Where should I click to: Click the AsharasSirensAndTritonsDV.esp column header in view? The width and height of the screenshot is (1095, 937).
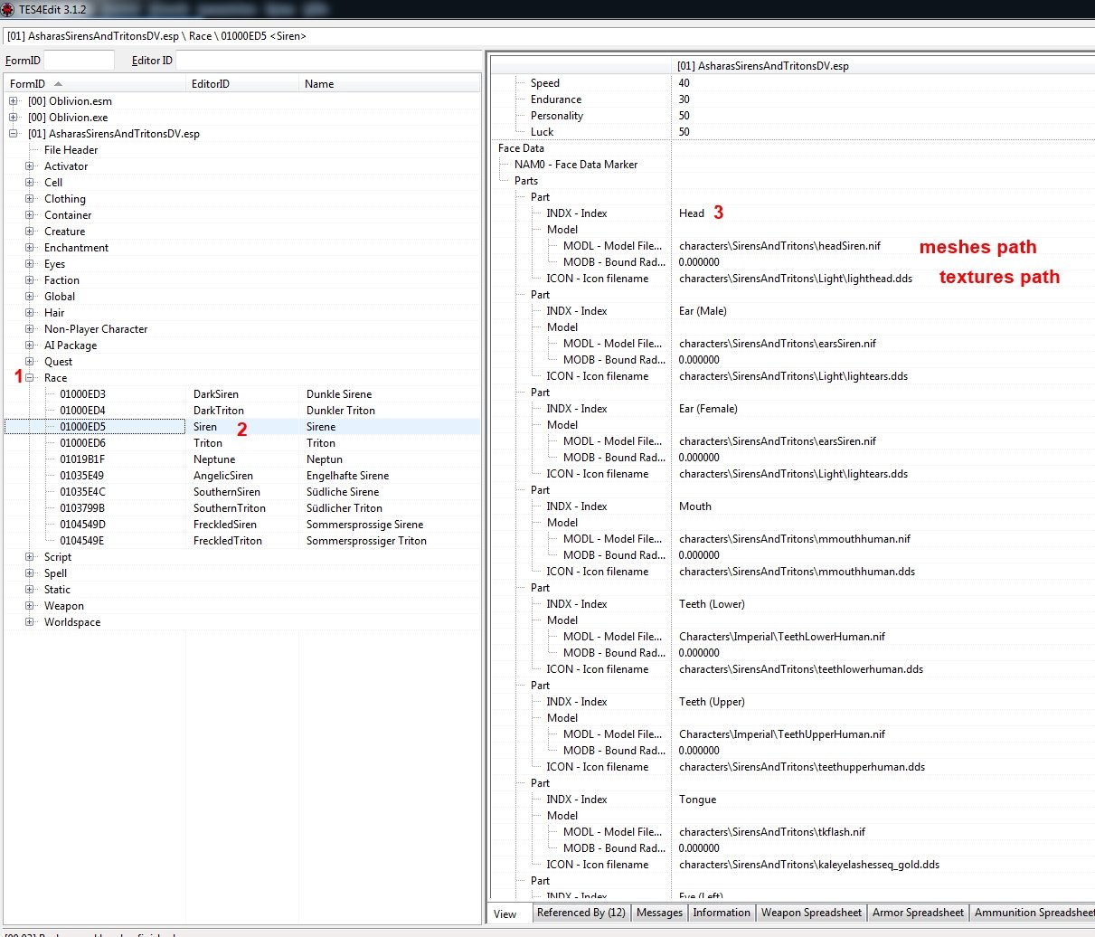(x=883, y=66)
